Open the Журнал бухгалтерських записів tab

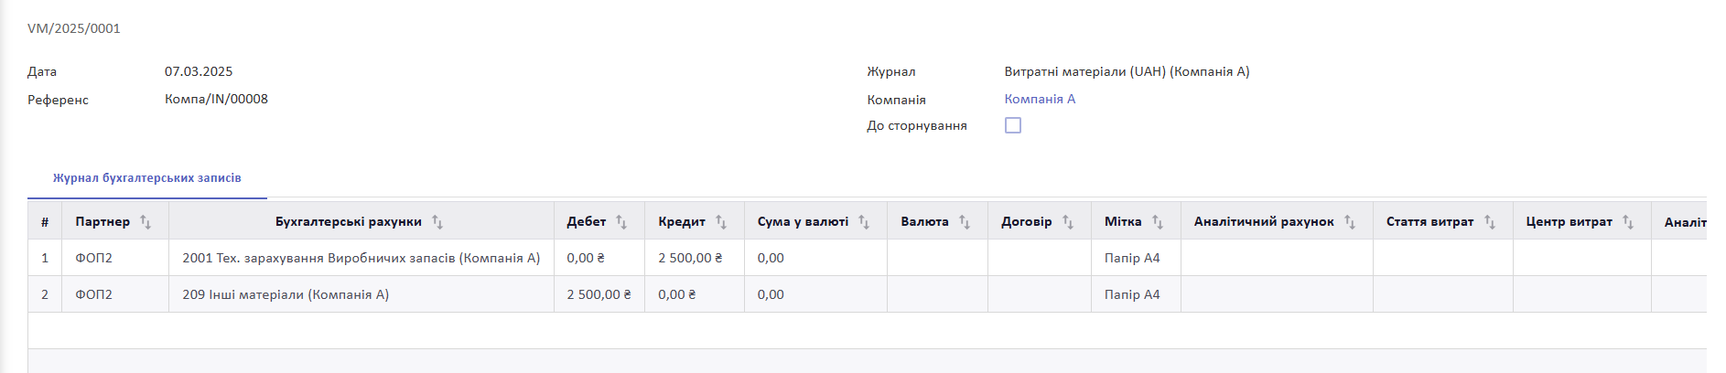(x=147, y=178)
